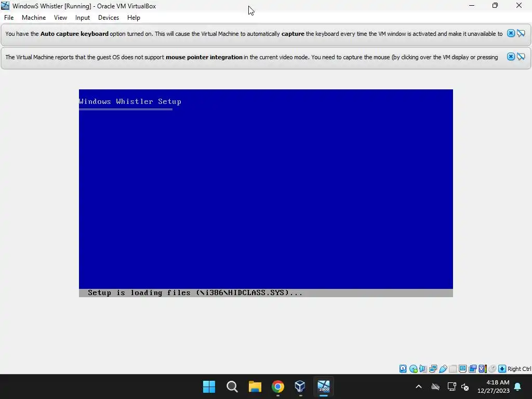Open the Machine menu
The height and width of the screenshot is (399, 532).
34,18
